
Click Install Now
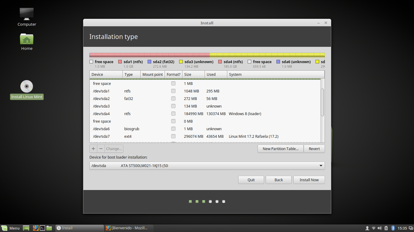[x=309, y=180]
